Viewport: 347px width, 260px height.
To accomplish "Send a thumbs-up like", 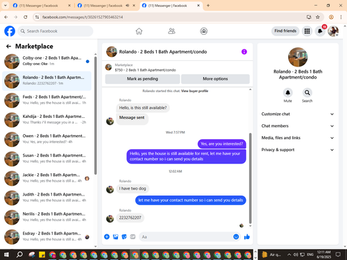I will [247, 236].
